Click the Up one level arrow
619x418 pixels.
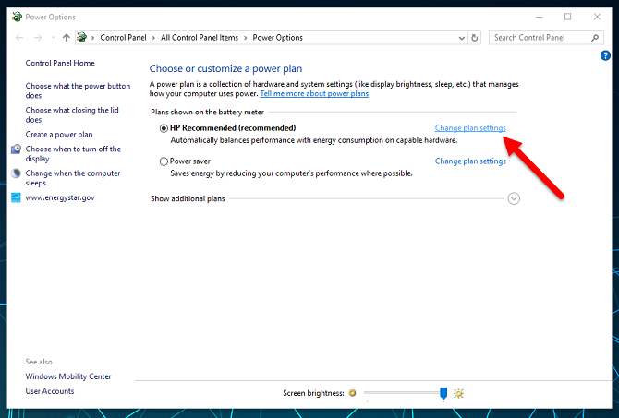pos(66,38)
